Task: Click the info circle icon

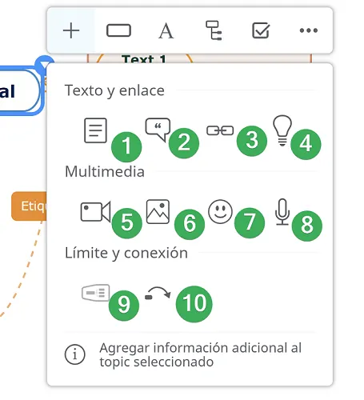Action: coord(75,354)
